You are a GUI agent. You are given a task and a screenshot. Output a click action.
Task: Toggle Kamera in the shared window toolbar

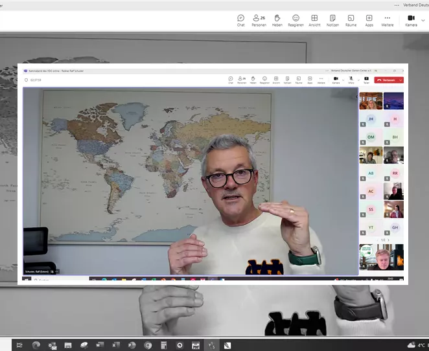(336, 80)
